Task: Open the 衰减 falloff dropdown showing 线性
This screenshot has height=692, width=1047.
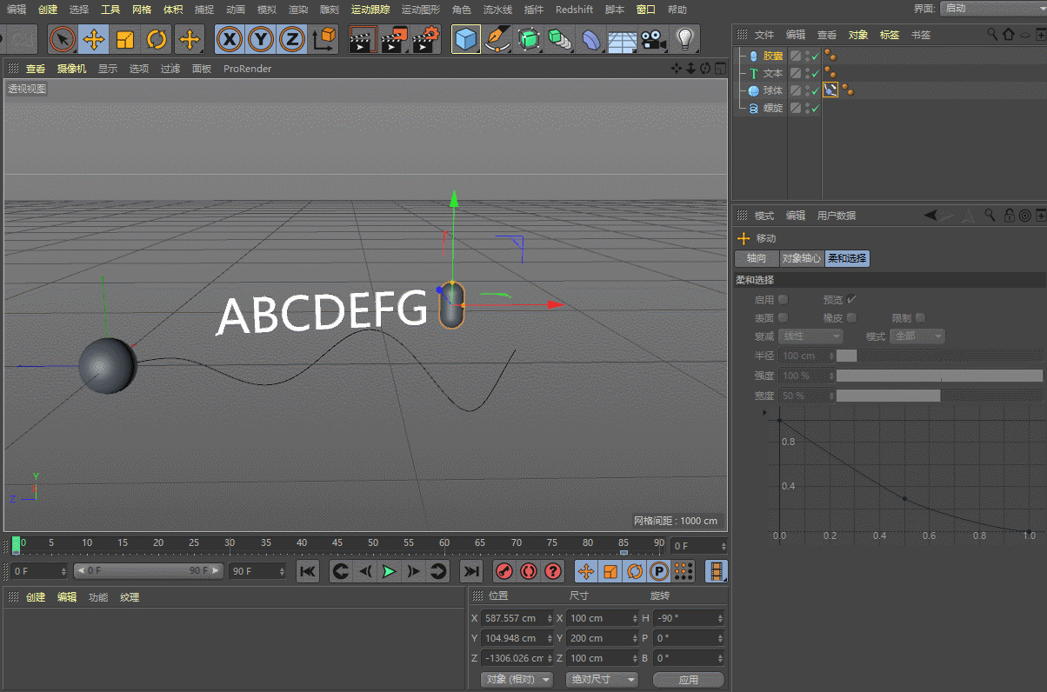Action: (811, 336)
